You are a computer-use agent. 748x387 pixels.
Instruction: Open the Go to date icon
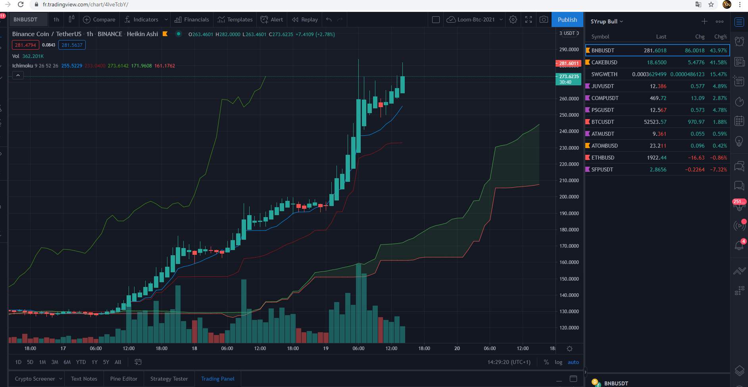tap(138, 362)
